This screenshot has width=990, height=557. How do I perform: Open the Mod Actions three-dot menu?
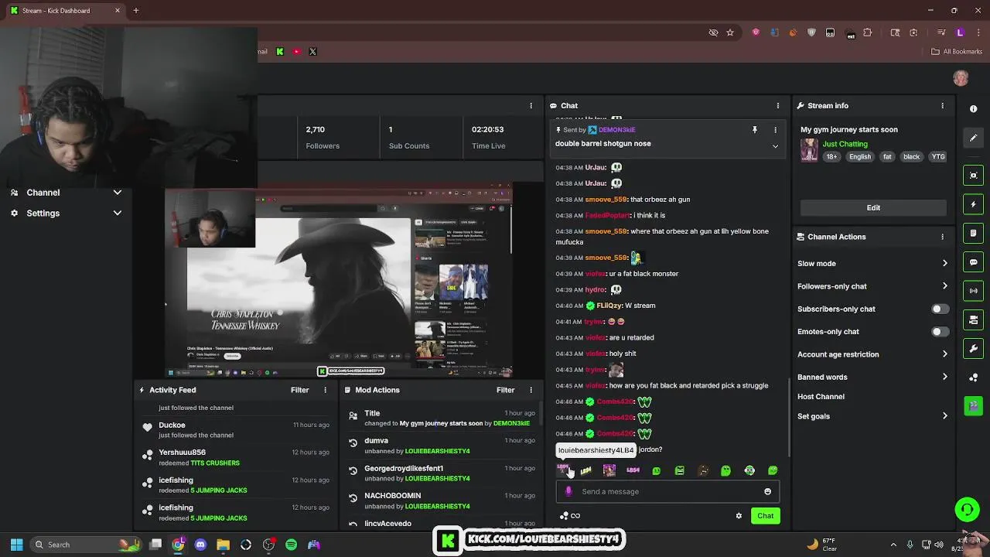[x=531, y=390]
